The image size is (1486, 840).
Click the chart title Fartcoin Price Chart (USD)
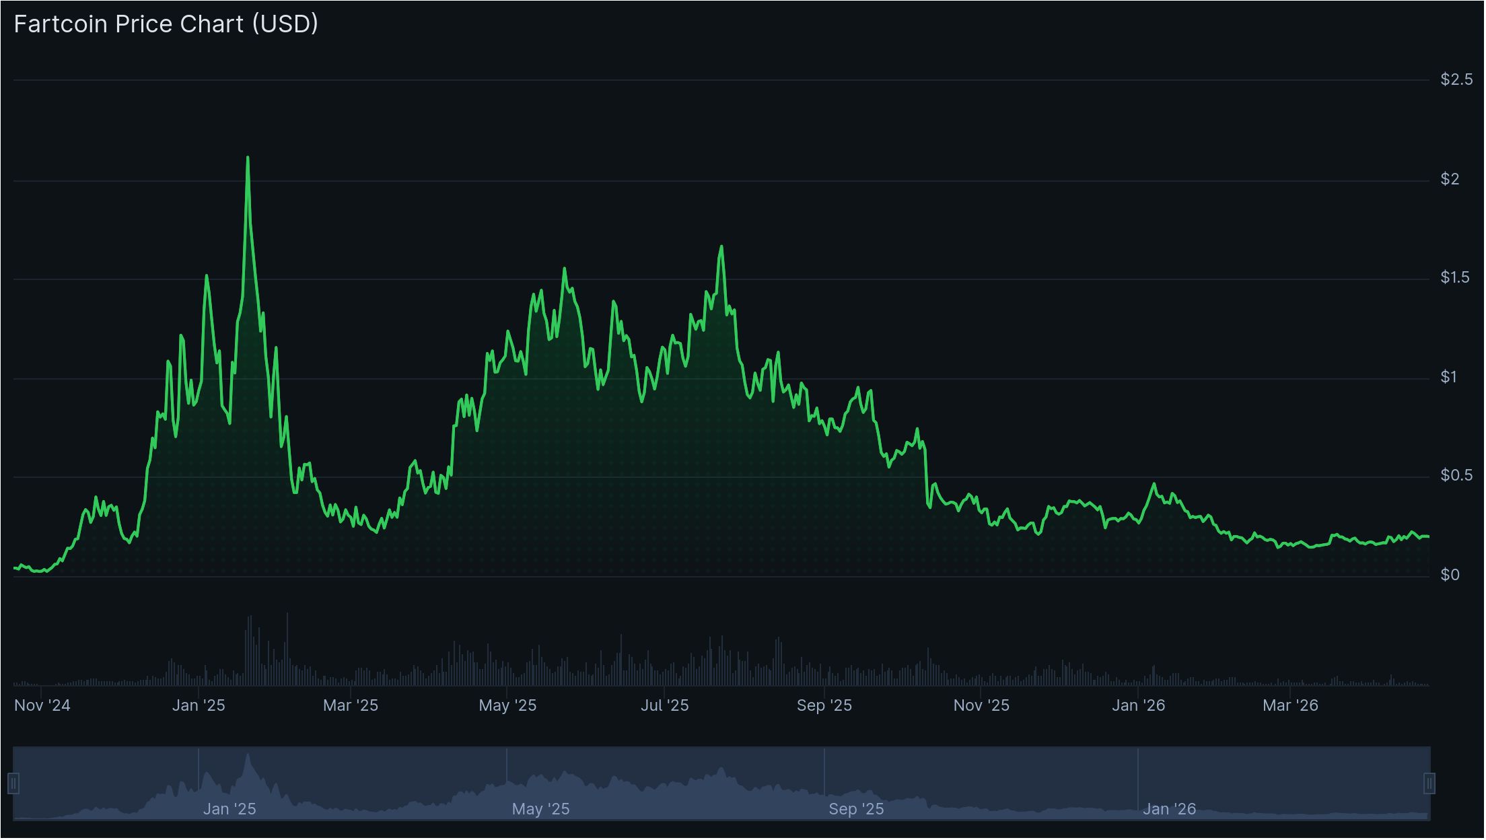click(166, 24)
